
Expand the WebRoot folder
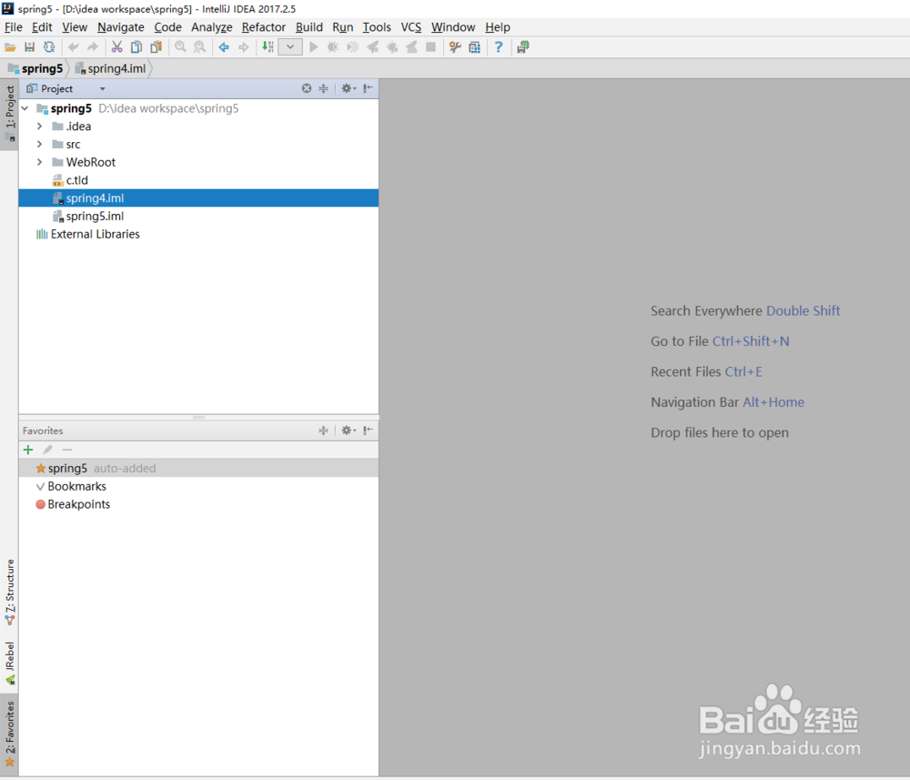[x=39, y=162]
